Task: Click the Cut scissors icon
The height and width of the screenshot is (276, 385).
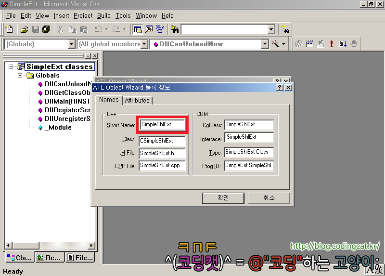Action: coord(61,29)
